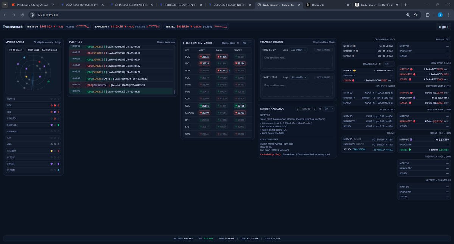
Task: Click the NIFTY PDC 25725 down-arrow chip
Action: click(204, 56)
